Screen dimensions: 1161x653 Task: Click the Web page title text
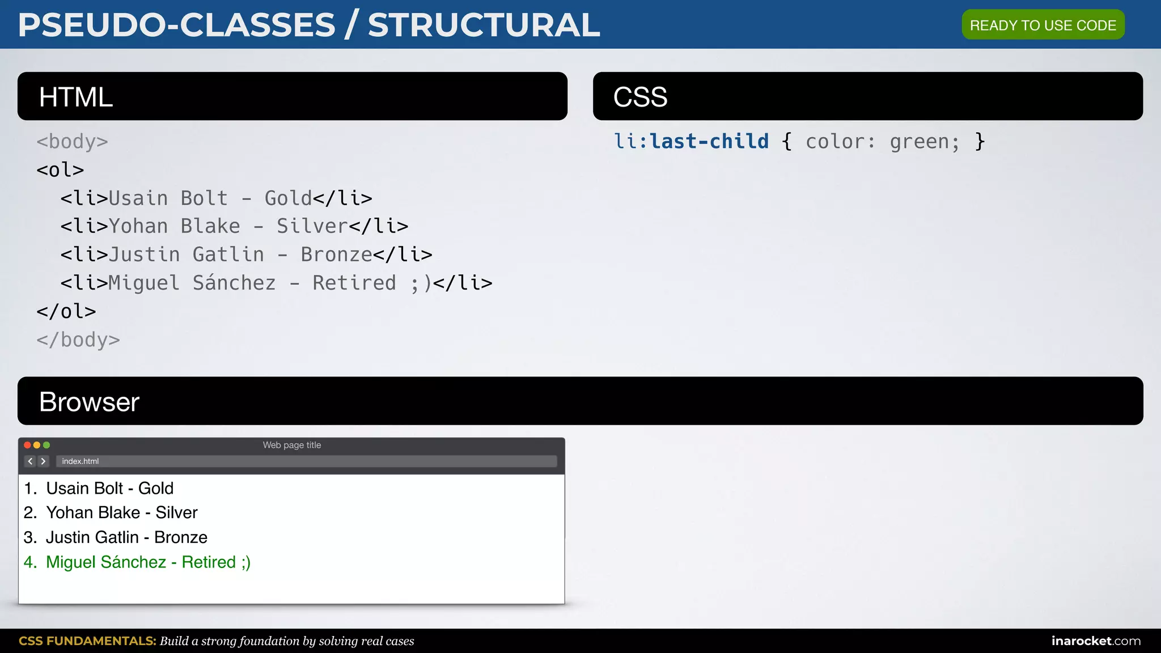click(291, 445)
